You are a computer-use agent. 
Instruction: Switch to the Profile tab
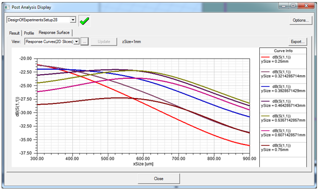[29, 33]
